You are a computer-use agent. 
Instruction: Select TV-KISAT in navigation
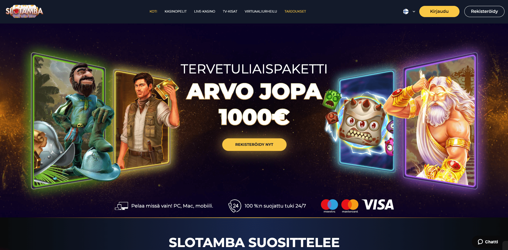click(230, 11)
